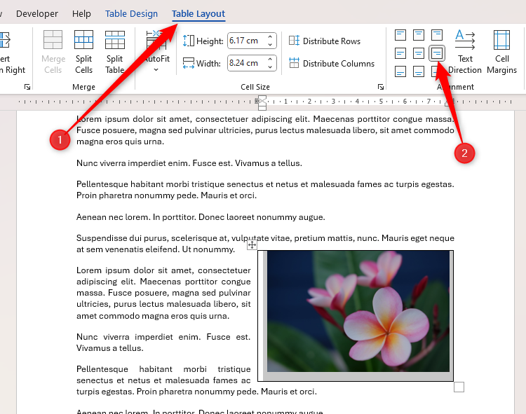Open the Developer tab
Image resolution: width=526 pixels, height=414 pixels.
tap(37, 14)
